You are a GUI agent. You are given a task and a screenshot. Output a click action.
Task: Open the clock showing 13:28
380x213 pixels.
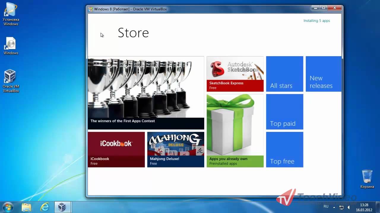[364, 207]
